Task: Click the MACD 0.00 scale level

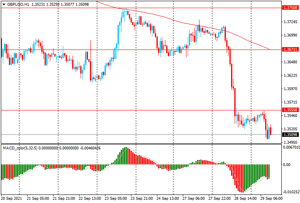Action: tap(287, 165)
